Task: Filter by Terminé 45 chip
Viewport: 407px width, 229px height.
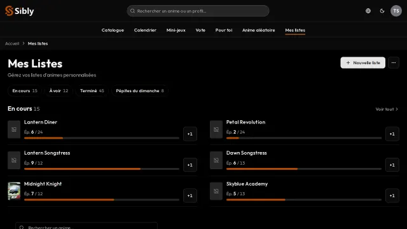Action: (92, 90)
